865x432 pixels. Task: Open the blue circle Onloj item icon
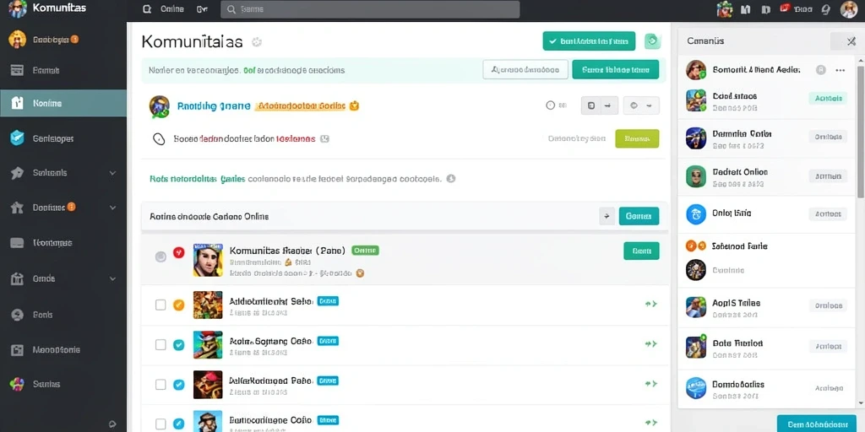tap(696, 213)
